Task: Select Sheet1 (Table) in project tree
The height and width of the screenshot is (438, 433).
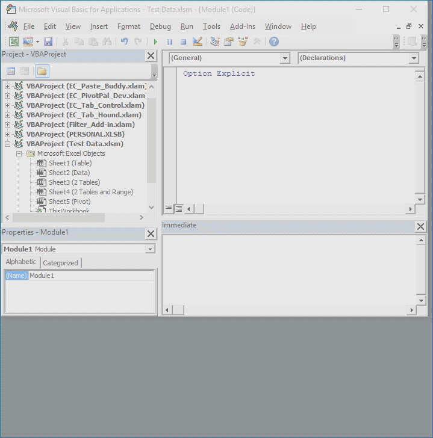Action: pos(70,163)
